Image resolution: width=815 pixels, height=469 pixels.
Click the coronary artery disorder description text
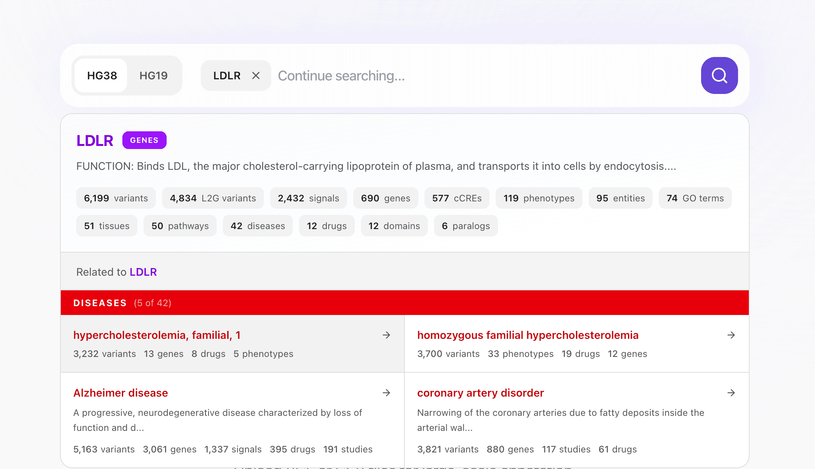tap(561, 420)
